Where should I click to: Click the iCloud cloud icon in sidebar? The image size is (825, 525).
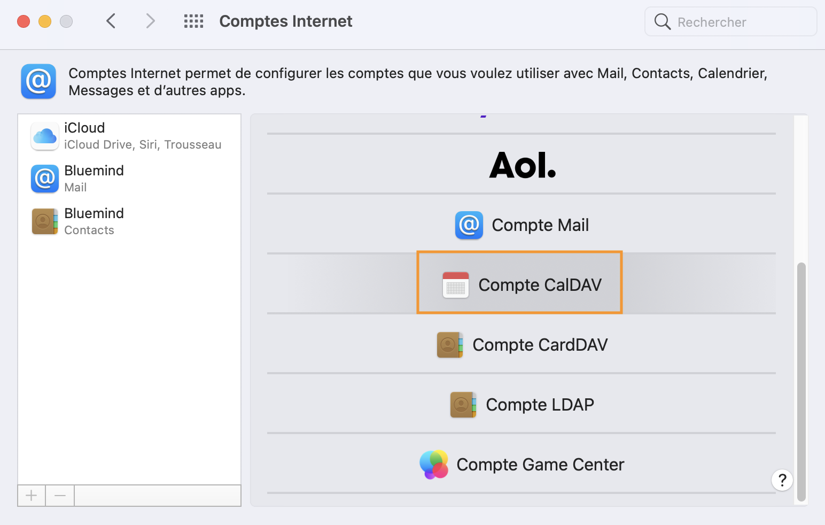45,136
